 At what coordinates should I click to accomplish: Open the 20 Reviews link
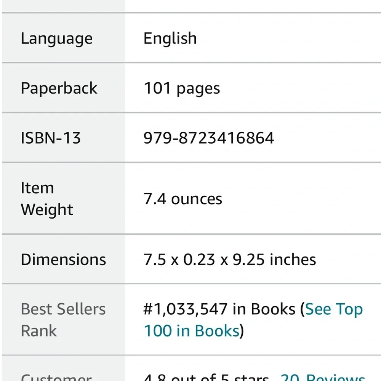pyautogui.click(x=323, y=377)
